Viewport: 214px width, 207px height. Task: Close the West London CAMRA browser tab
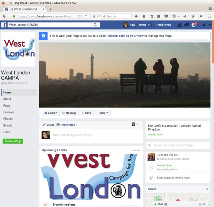(44, 9)
